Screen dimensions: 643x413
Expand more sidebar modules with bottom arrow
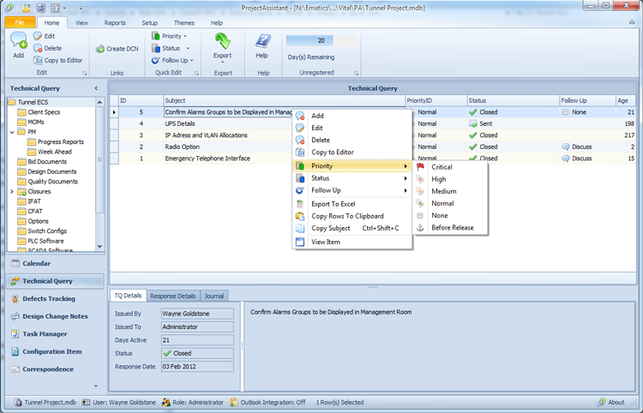point(96,386)
